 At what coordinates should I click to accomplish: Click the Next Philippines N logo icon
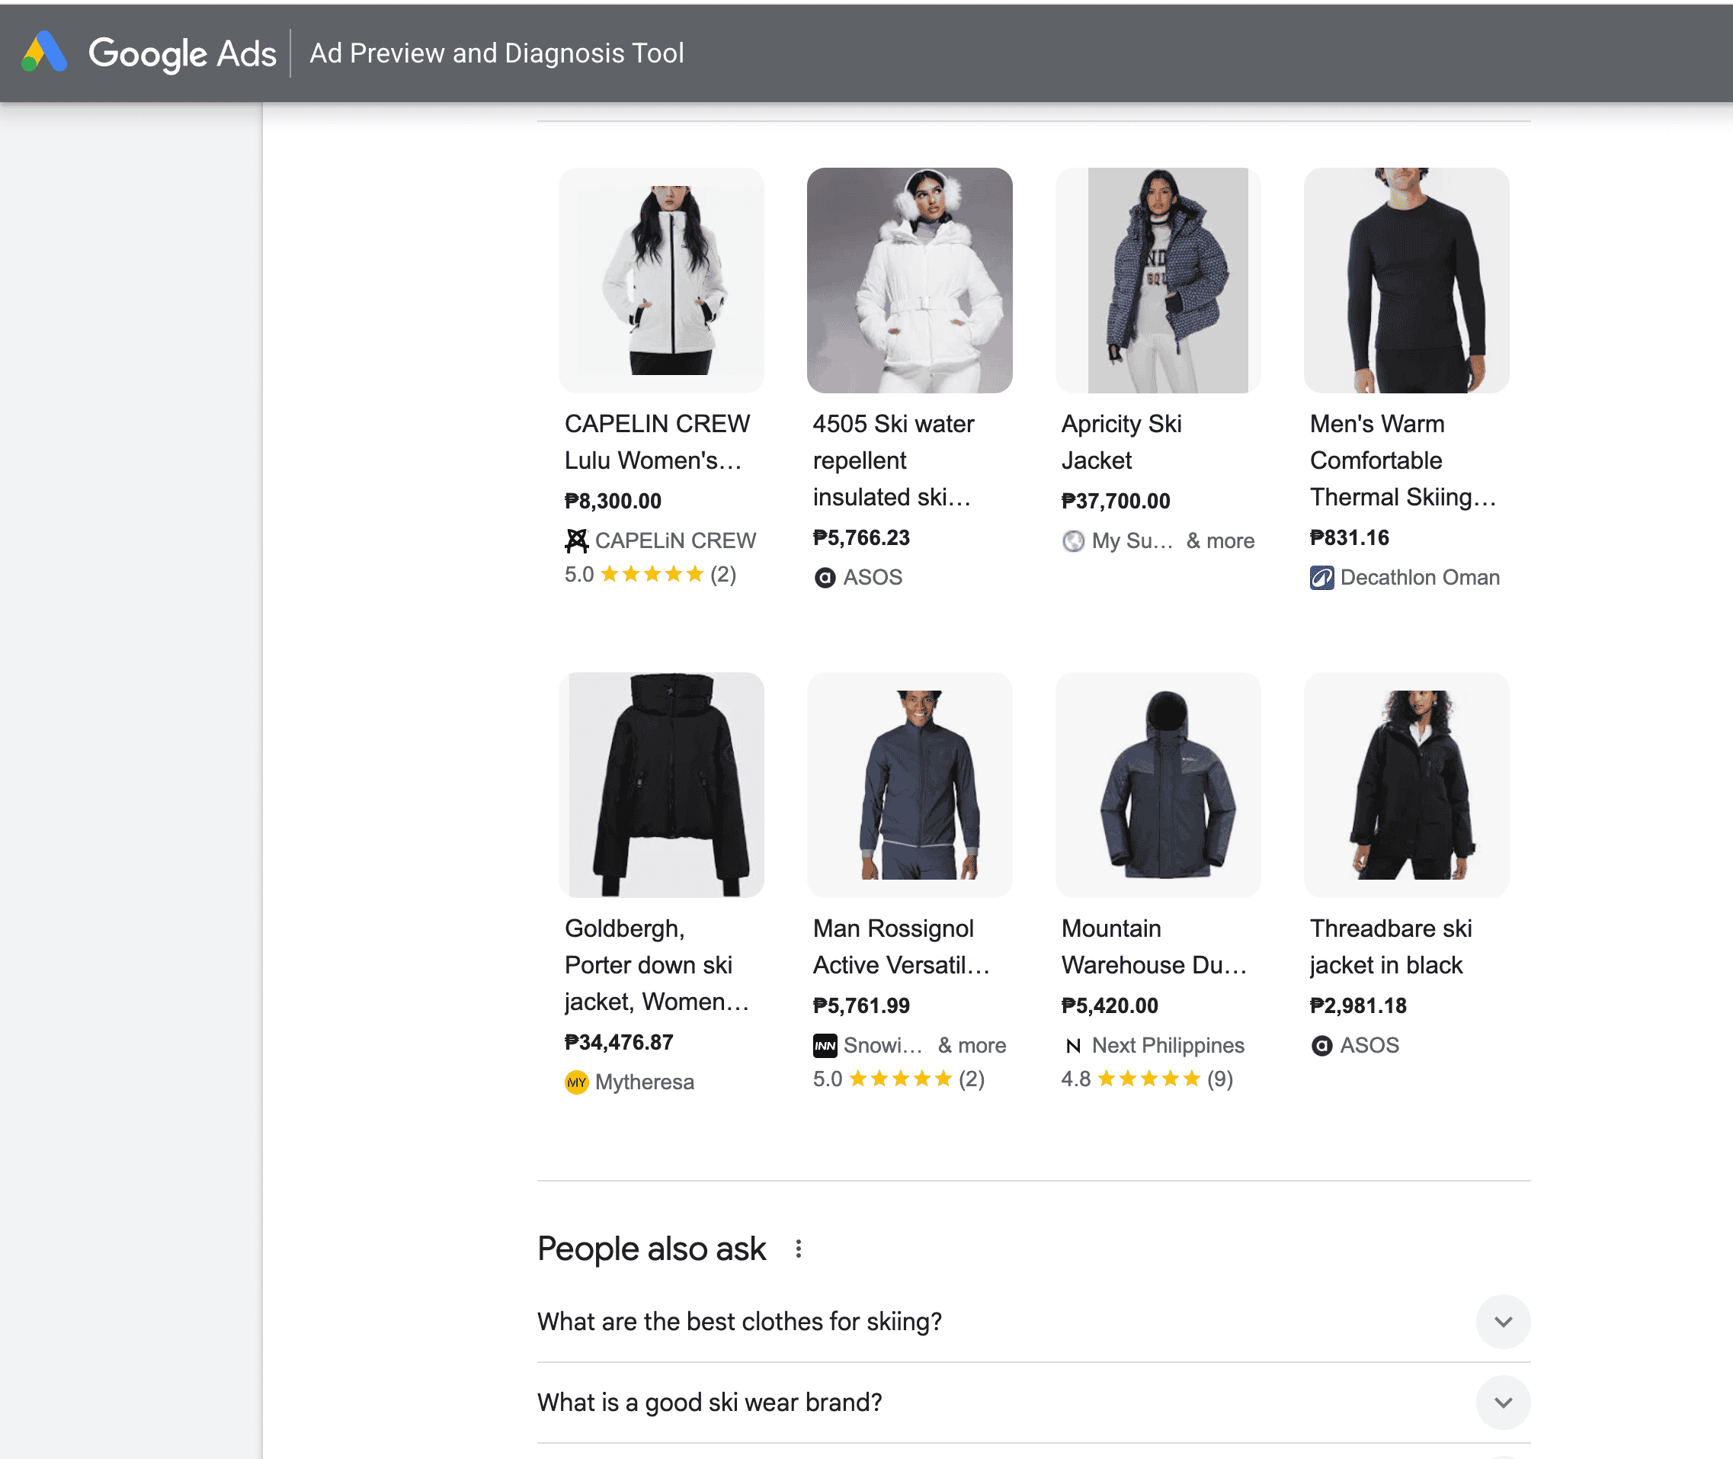coord(1073,1045)
